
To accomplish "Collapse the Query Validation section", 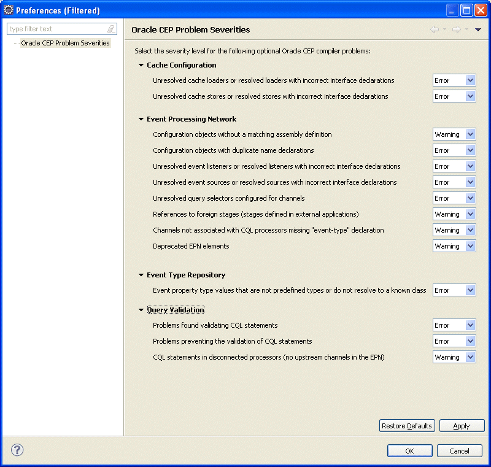I will (141, 310).
